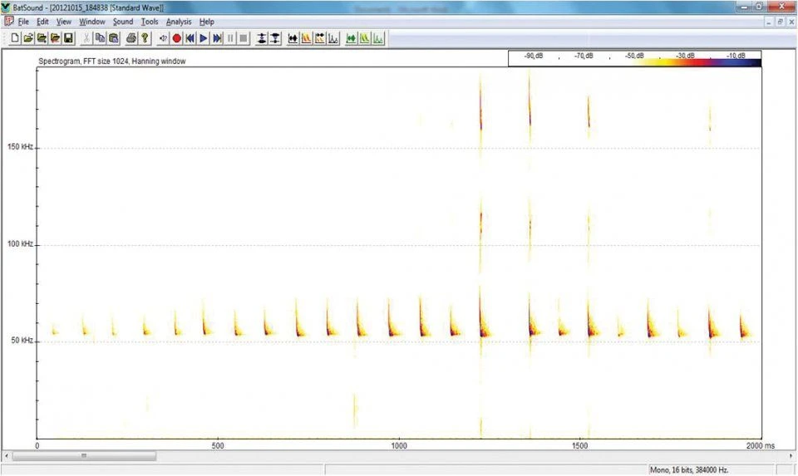
Task: Minimize the inner document window
Action: point(770,22)
